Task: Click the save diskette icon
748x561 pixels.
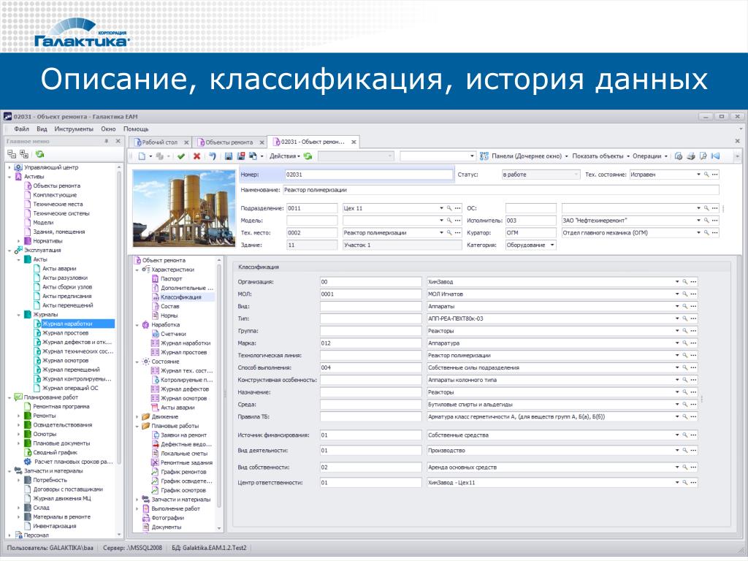Action: [x=229, y=156]
